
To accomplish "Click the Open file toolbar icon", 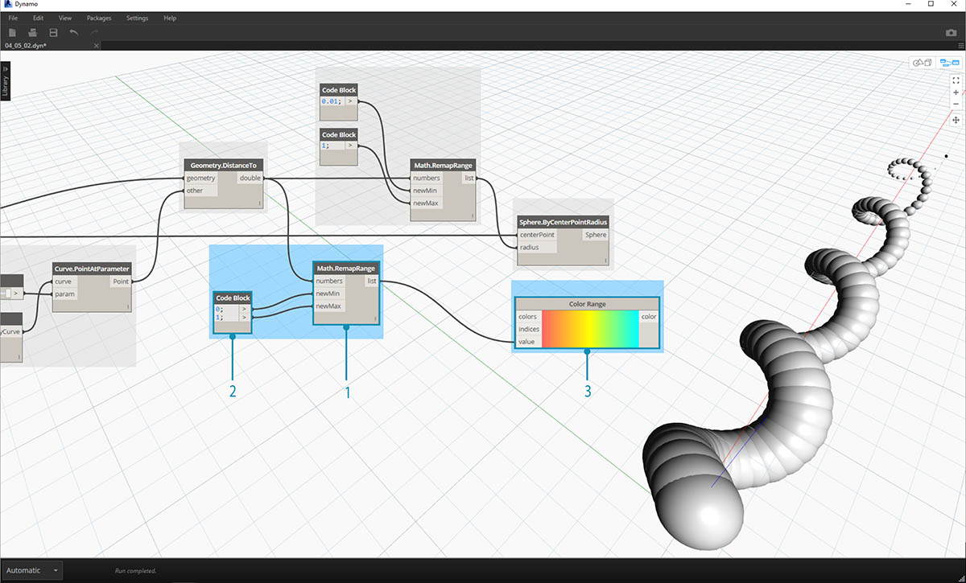I will click(x=33, y=32).
